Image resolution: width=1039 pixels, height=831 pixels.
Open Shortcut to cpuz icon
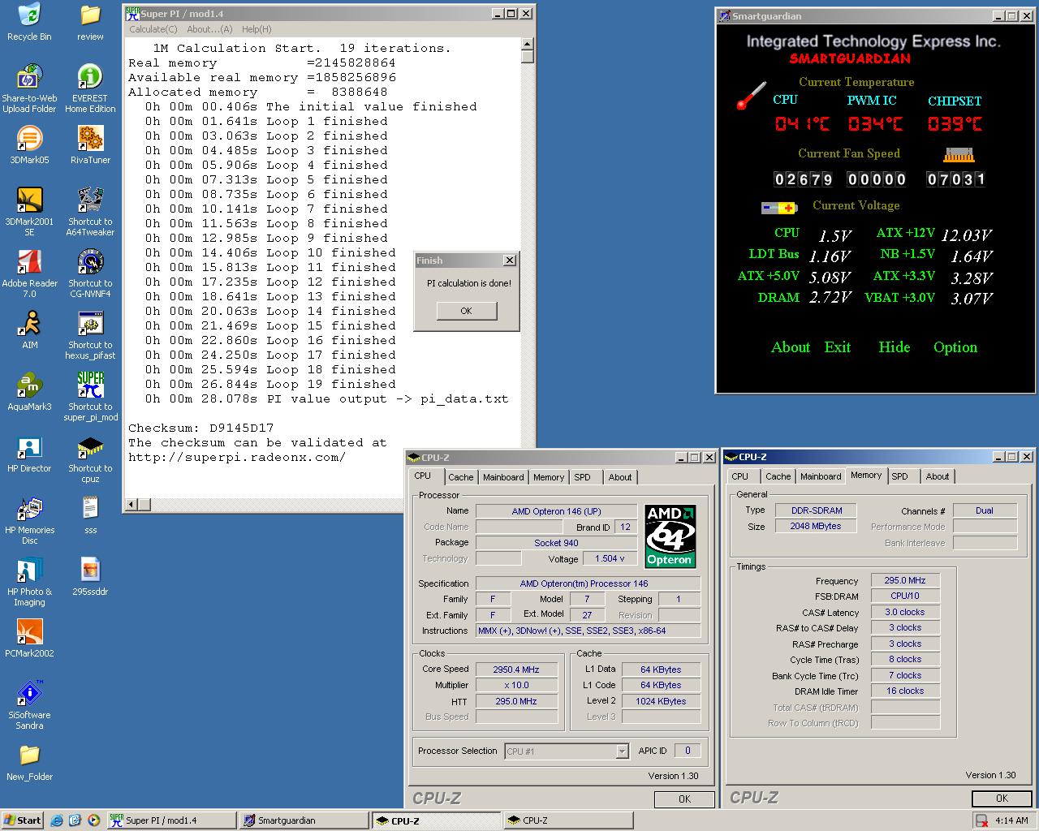coord(90,459)
